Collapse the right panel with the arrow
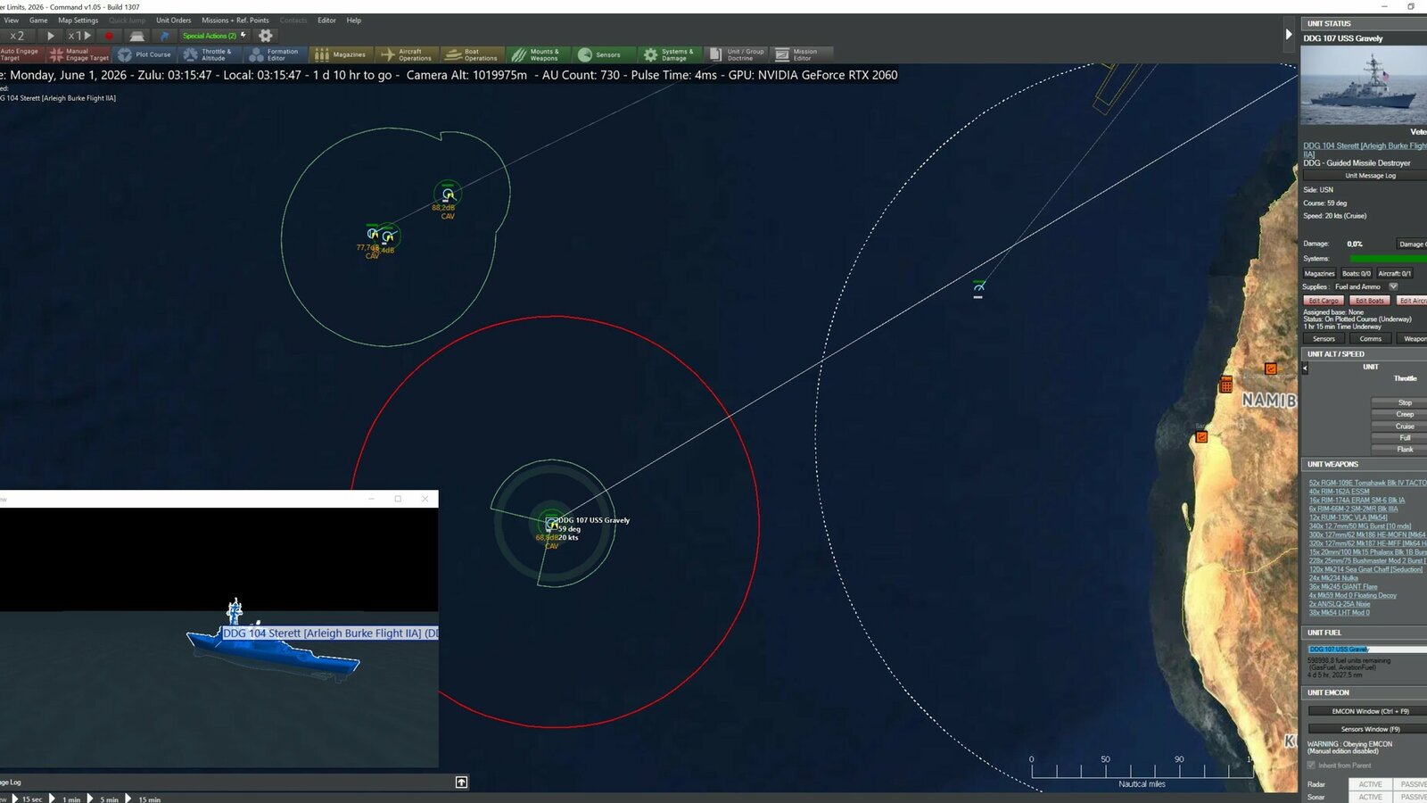The width and height of the screenshot is (1427, 803). tap(1289, 35)
